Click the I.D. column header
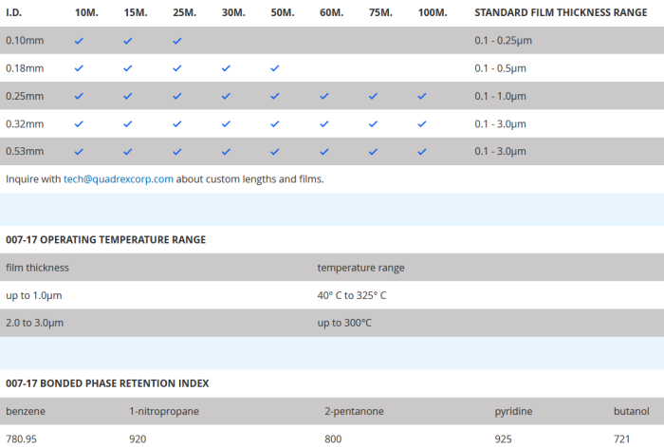The image size is (664, 447). (x=17, y=12)
